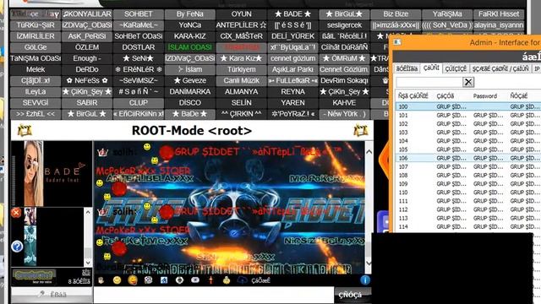Image resolution: width=541 pixels, height=304 pixels.
Task: Select row 112 in Admin table
Action: pos(468,209)
